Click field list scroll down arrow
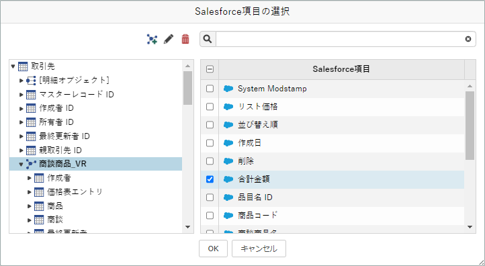 coord(470,227)
